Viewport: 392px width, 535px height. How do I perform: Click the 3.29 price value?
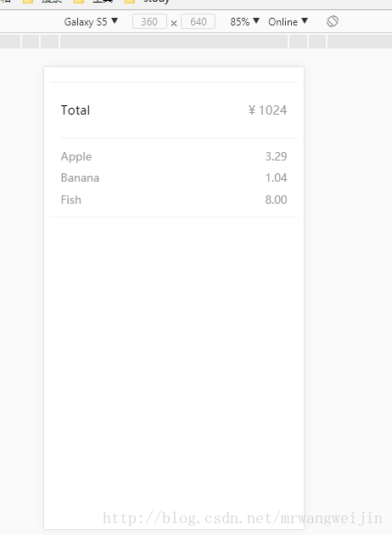click(276, 156)
